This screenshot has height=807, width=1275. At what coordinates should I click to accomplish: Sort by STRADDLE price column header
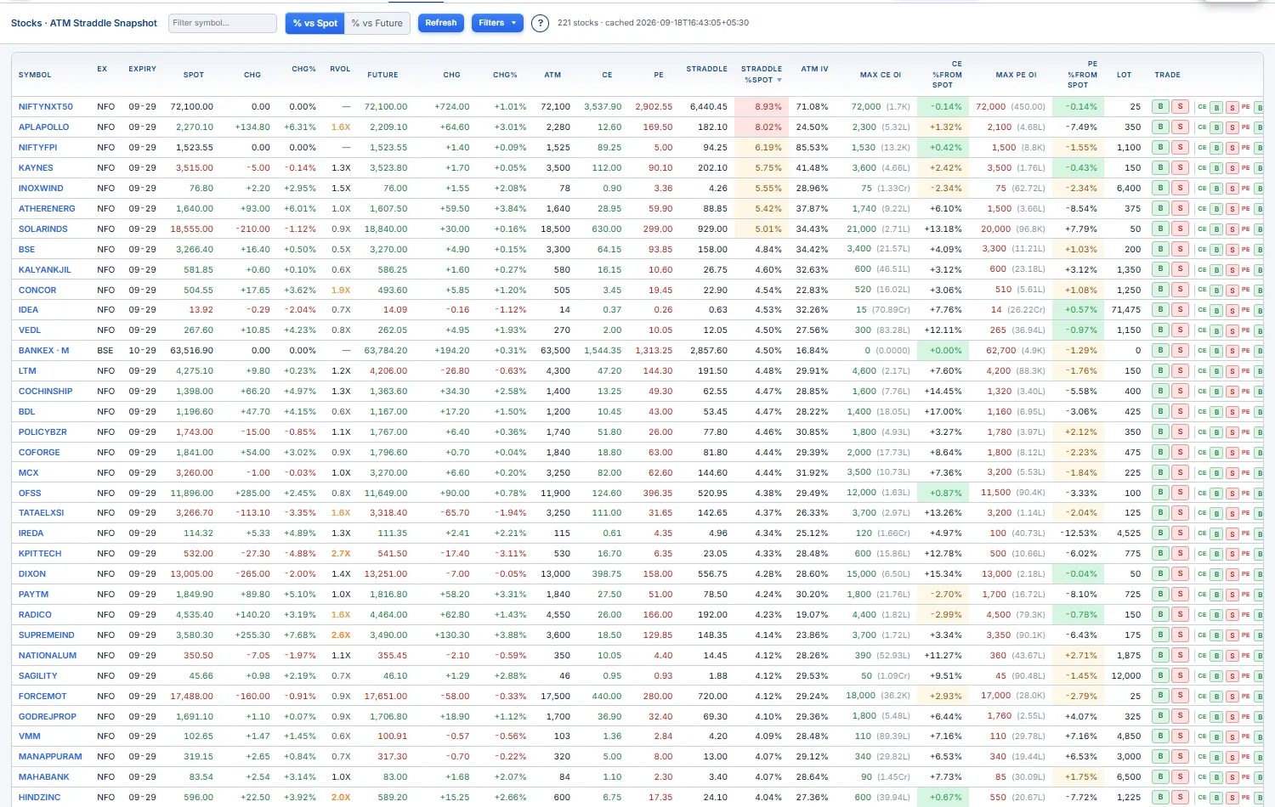pyautogui.click(x=706, y=69)
